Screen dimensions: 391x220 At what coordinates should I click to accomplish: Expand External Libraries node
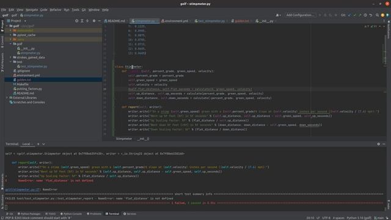coord(7,98)
